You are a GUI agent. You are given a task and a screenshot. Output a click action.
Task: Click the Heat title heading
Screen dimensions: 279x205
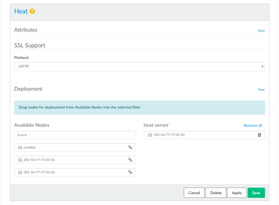[21, 11]
